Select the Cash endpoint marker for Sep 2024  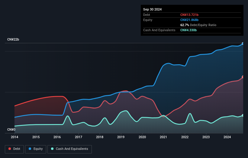pyautogui.click(x=243, y=115)
